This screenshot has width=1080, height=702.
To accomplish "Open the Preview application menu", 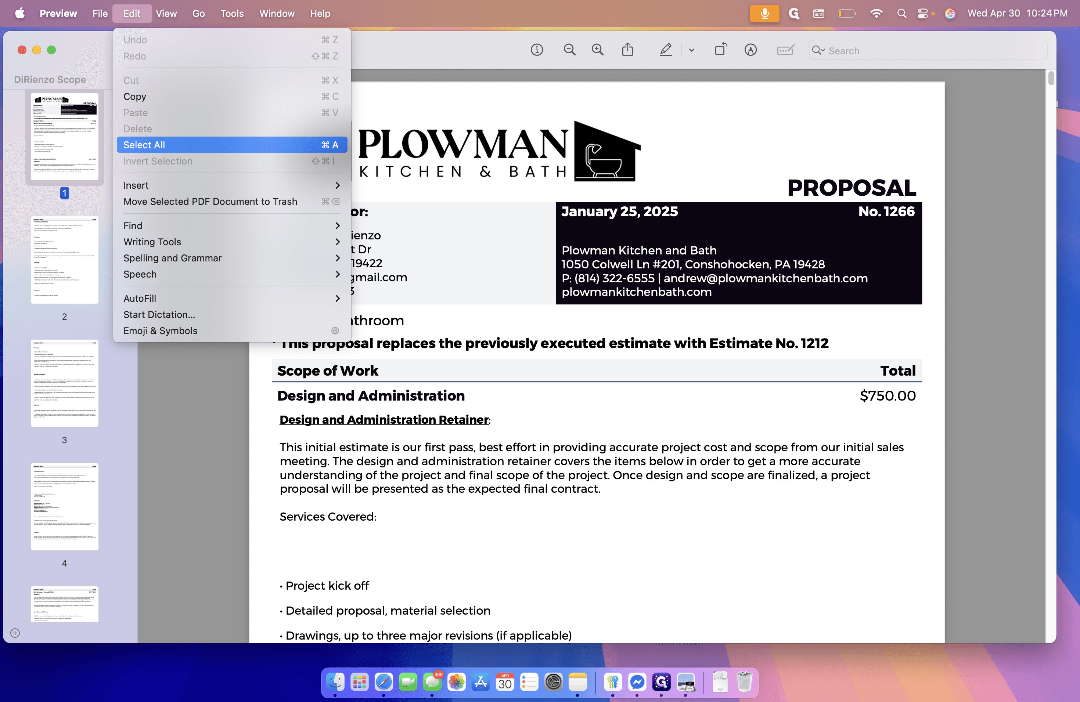I will point(58,14).
